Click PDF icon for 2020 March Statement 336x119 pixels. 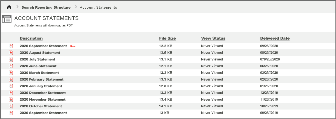coord(11,73)
